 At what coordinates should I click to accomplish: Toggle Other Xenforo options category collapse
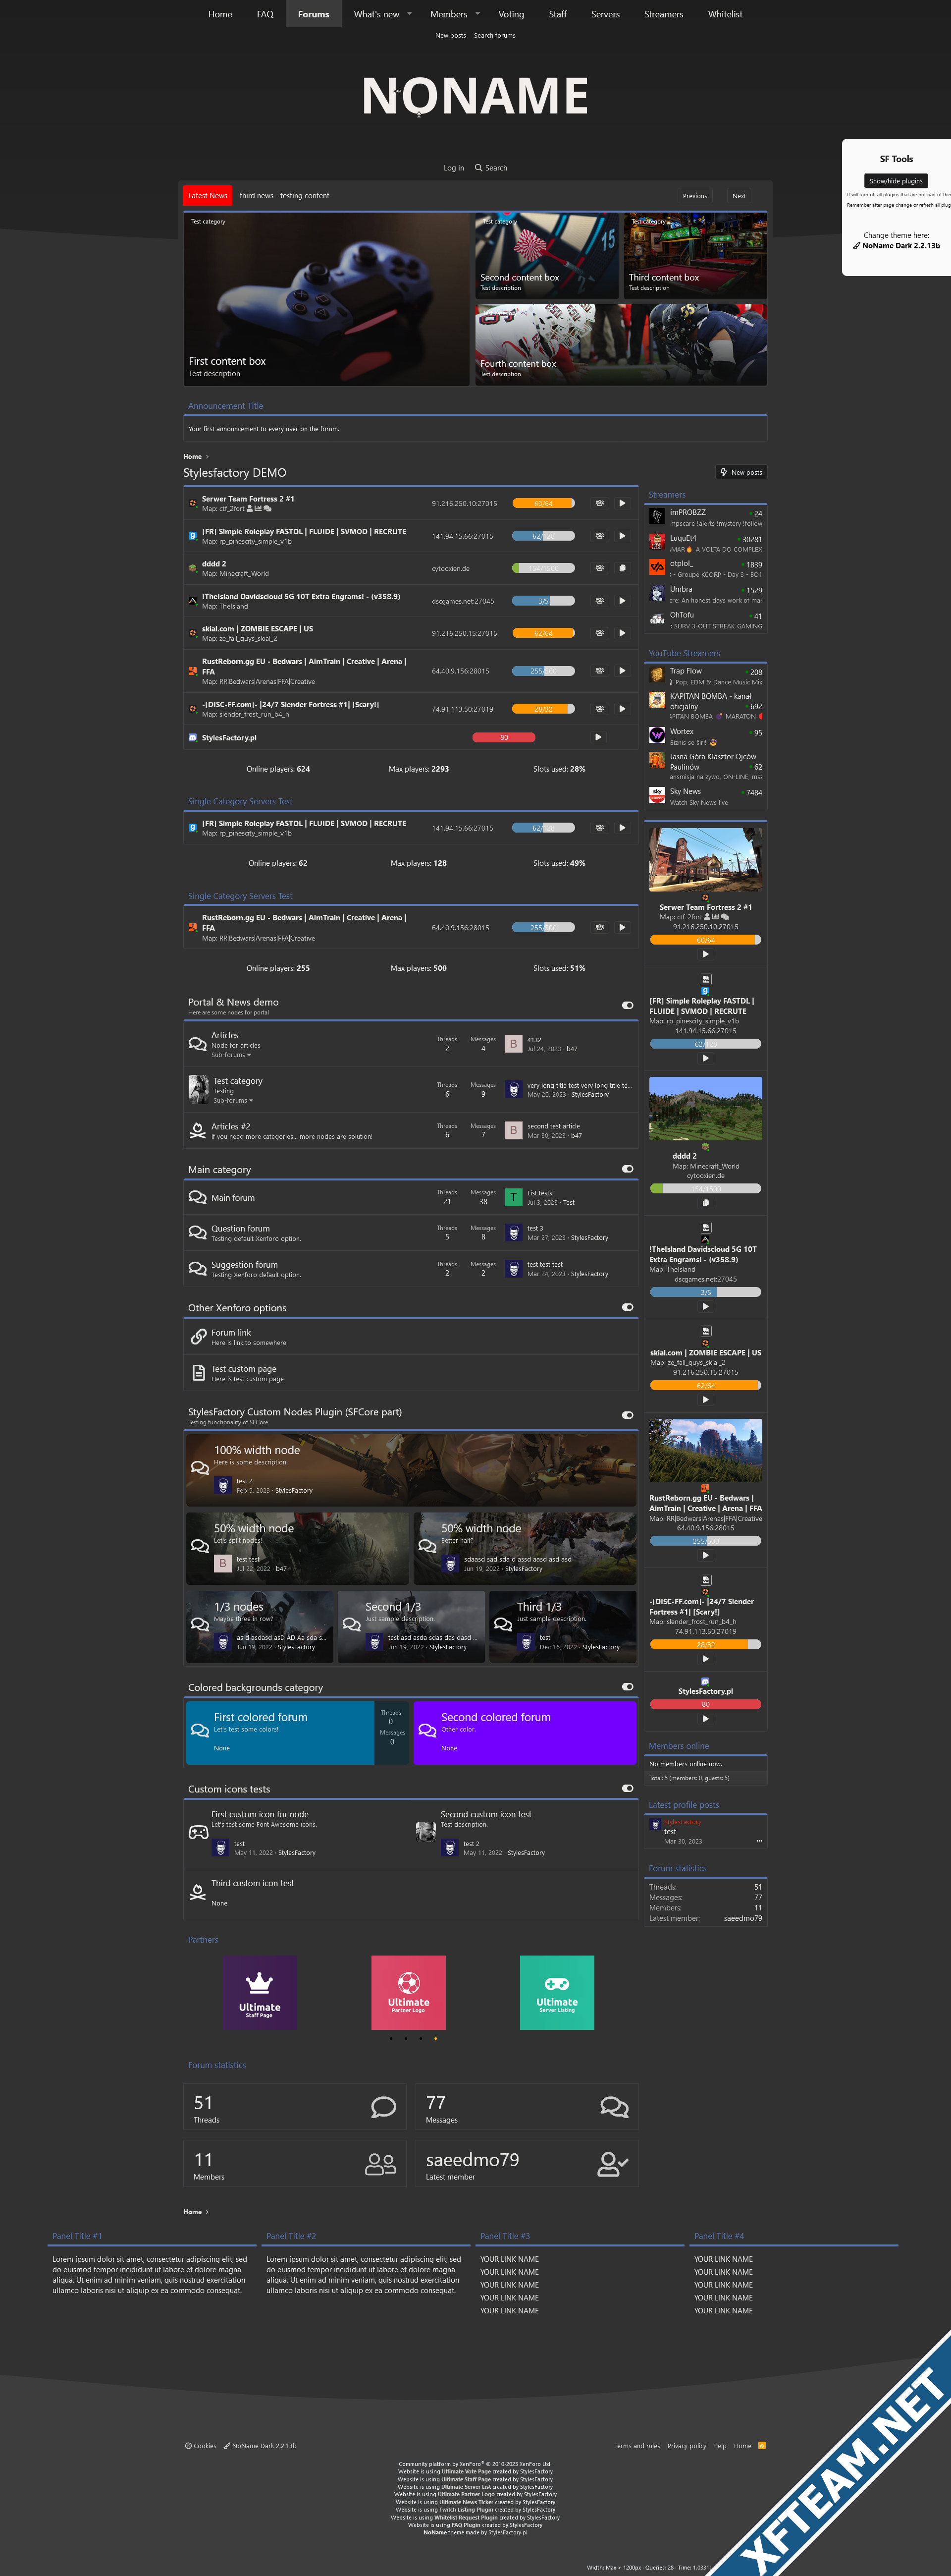pyautogui.click(x=628, y=1307)
